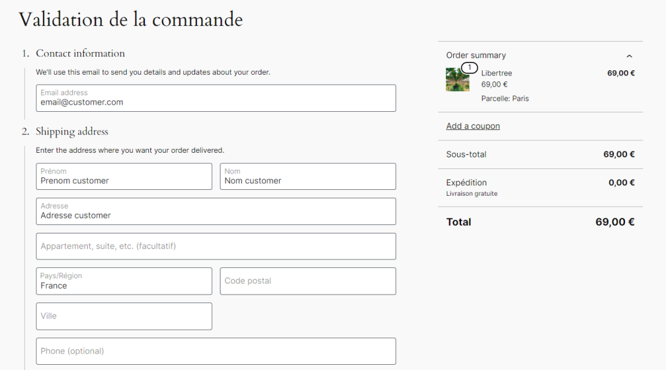Screen dimensions: 666x370
Task: Click the Libertree product thumbnail
Action: (457, 80)
